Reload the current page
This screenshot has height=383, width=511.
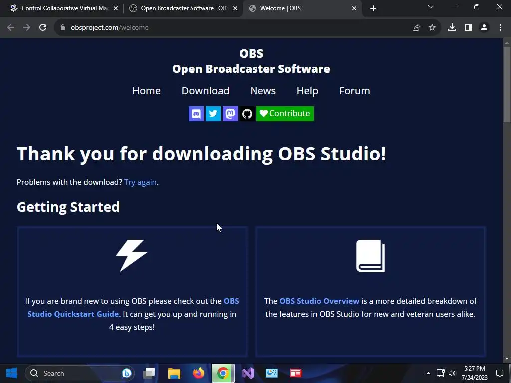point(43,28)
